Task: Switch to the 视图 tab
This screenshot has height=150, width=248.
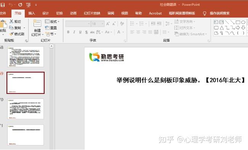Action: (x=125, y=13)
